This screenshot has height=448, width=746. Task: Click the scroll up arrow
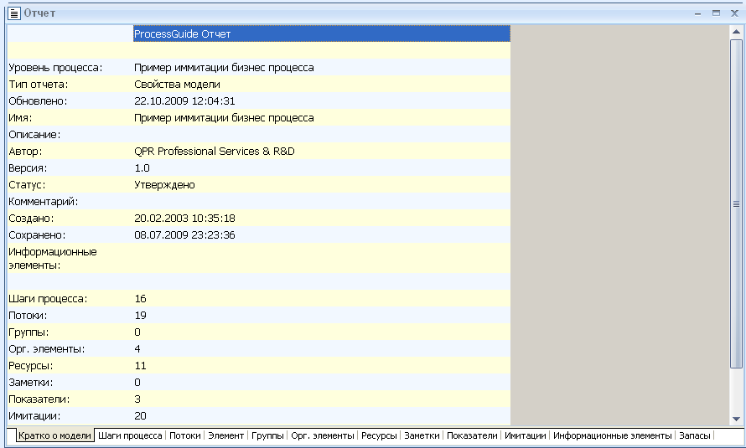(x=736, y=33)
